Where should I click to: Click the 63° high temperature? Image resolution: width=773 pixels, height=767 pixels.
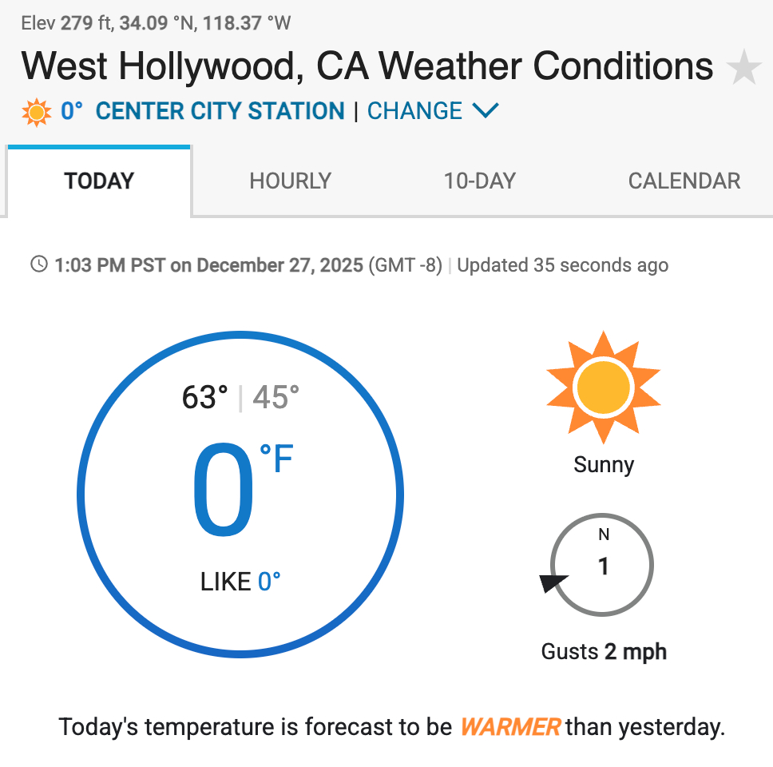click(204, 397)
